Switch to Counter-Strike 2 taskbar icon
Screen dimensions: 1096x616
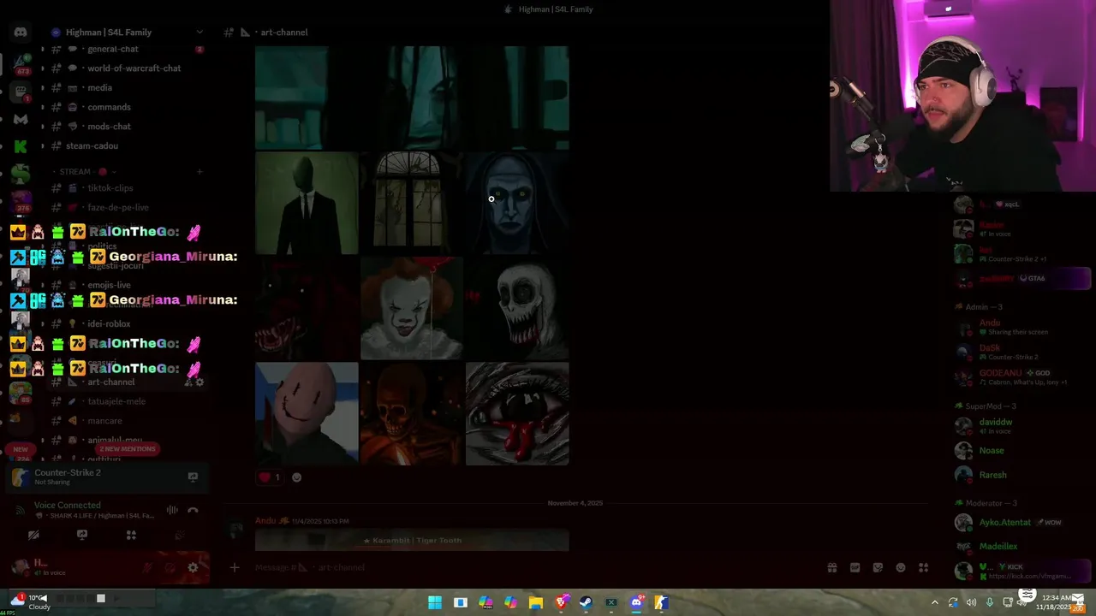661,602
